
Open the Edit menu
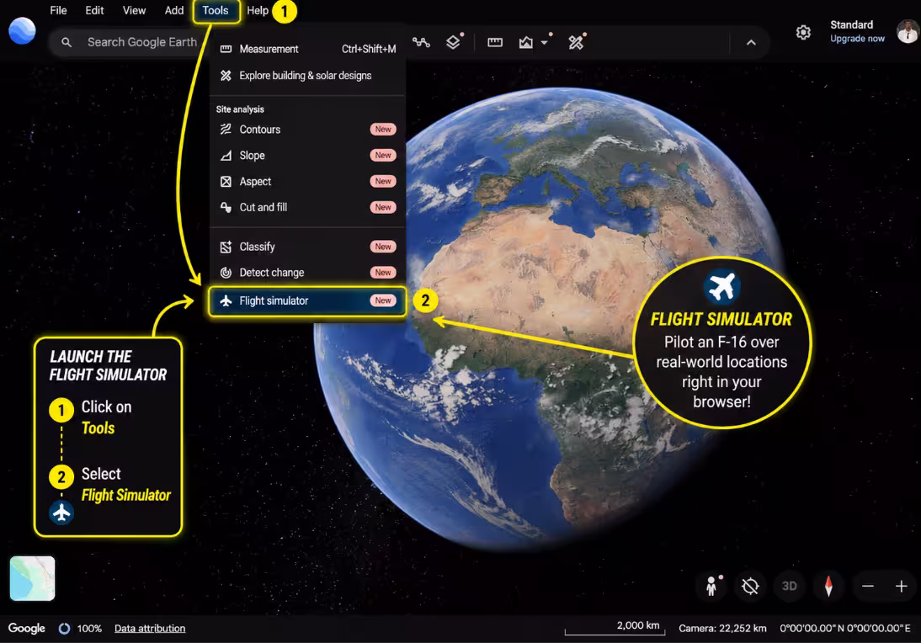coord(94,11)
